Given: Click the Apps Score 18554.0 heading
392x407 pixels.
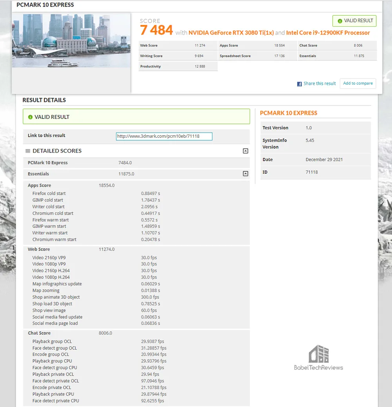Looking at the screenshot, I should coord(71,185).
